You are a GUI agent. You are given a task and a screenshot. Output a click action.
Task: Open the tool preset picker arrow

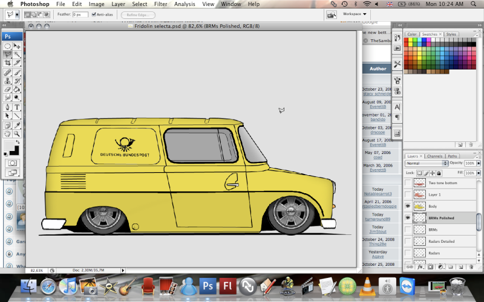pyautogui.click(x=18, y=14)
